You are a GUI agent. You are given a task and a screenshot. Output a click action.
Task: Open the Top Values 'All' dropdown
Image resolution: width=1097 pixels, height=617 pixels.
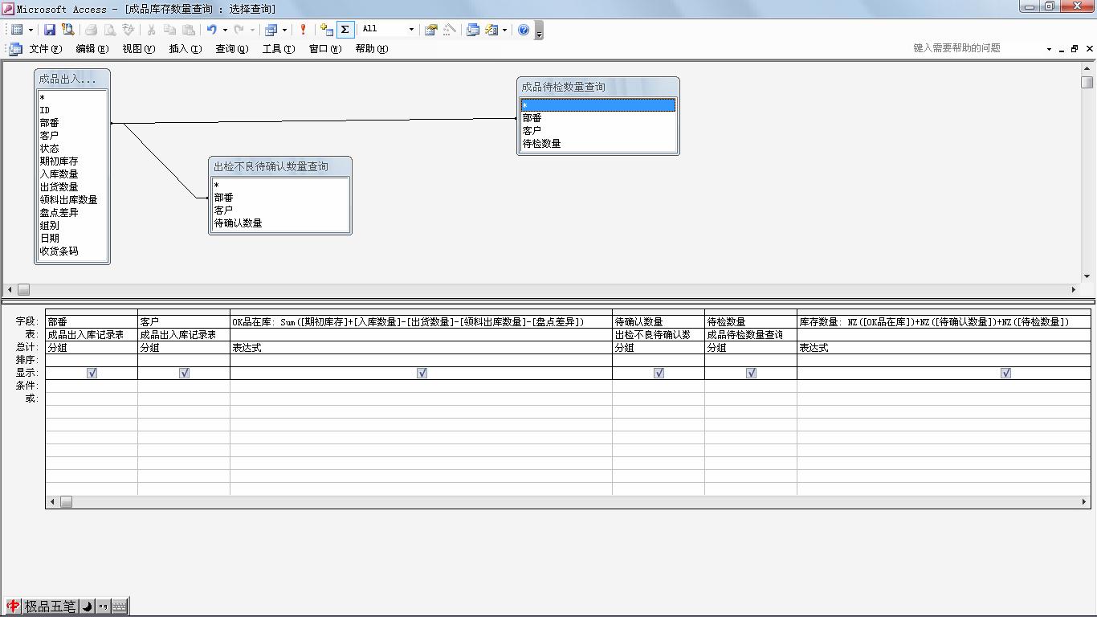click(x=411, y=30)
